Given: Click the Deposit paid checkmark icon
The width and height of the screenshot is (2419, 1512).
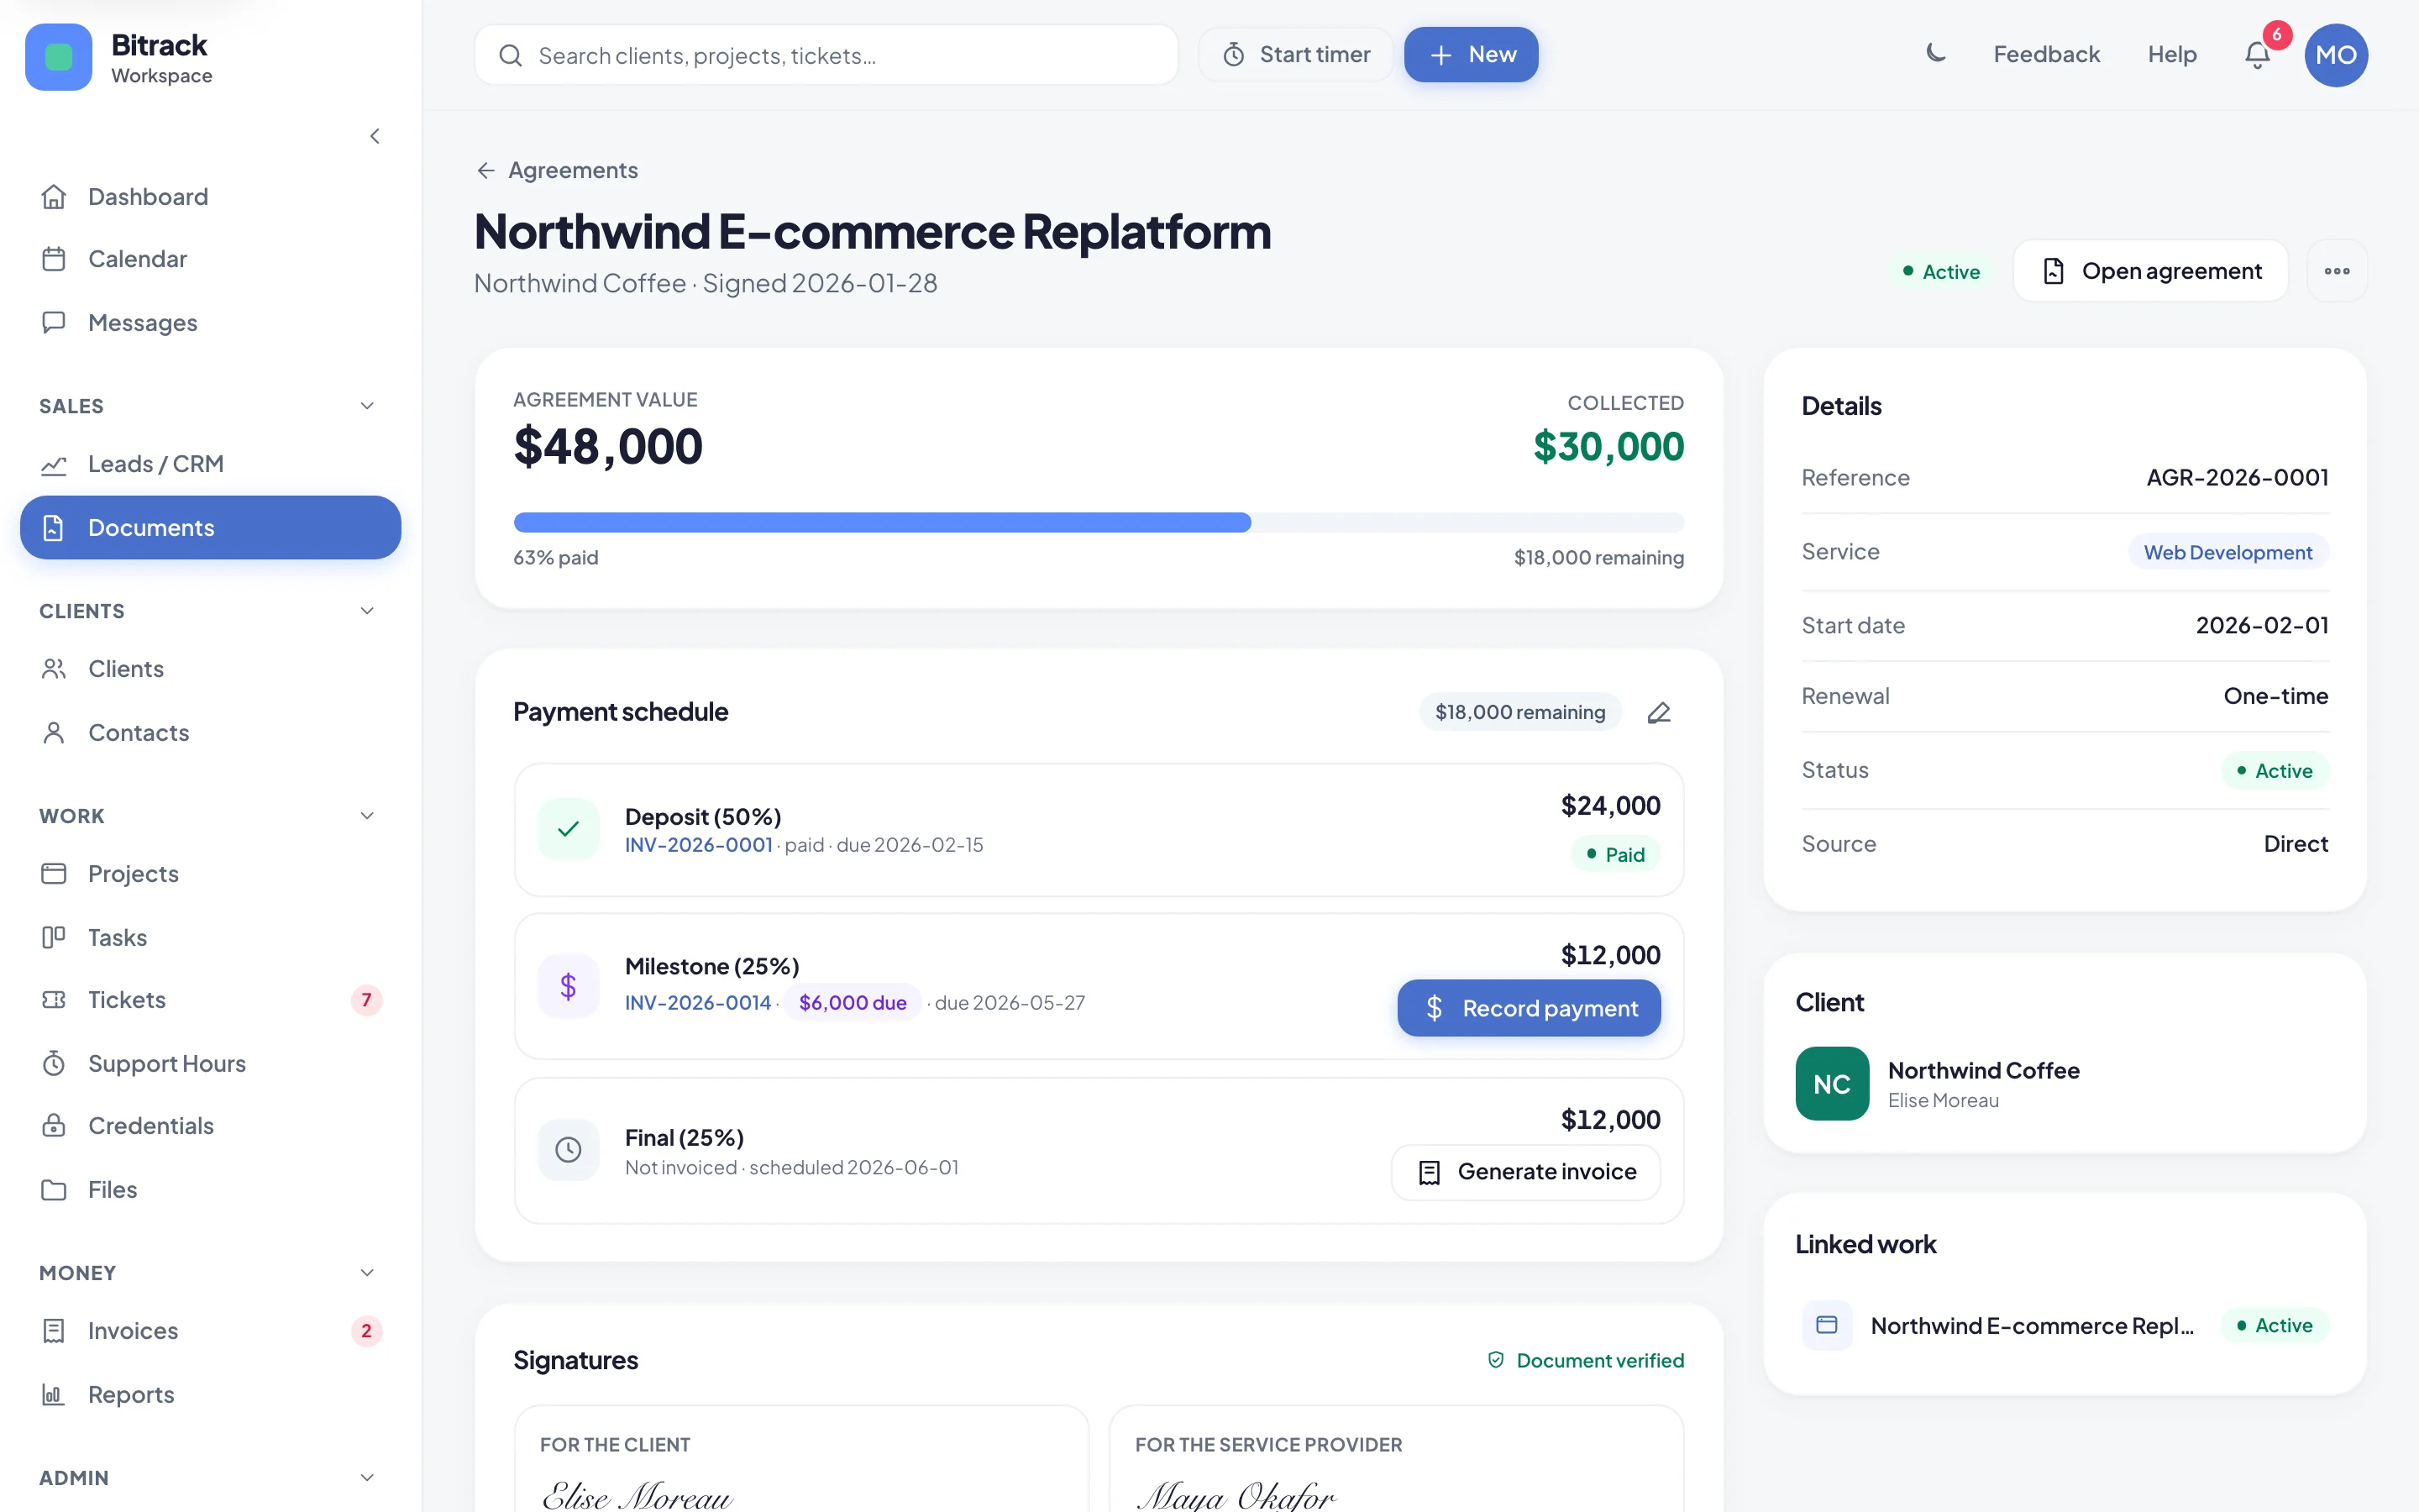Looking at the screenshot, I should 568,829.
